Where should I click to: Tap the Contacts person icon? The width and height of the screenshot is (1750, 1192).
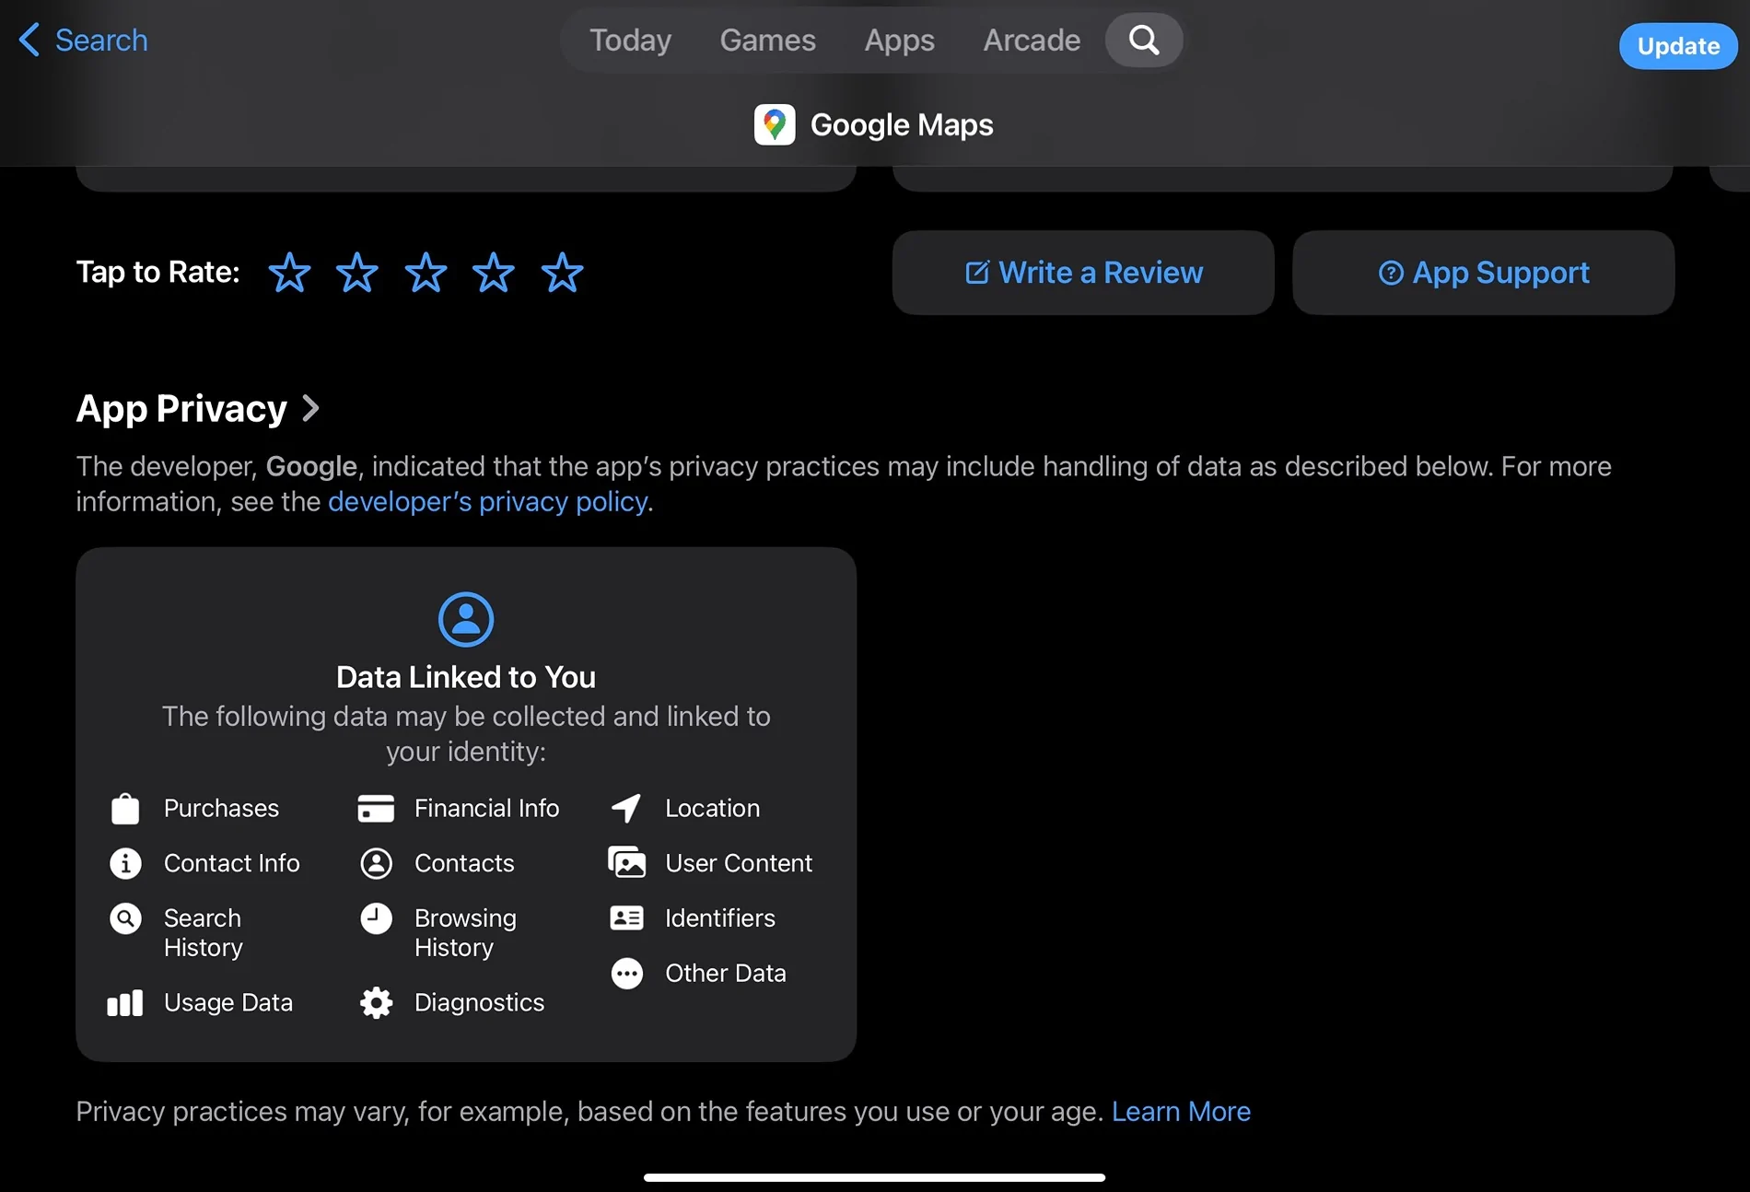376,863
